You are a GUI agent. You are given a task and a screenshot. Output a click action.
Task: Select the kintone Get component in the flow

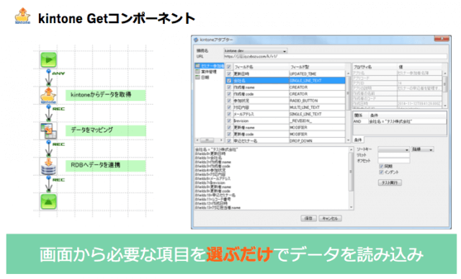click(48, 95)
